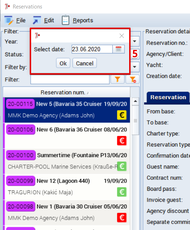The image size is (190, 230).
Task: Click red euro icon on reservation 20-00106
Action: (122, 141)
